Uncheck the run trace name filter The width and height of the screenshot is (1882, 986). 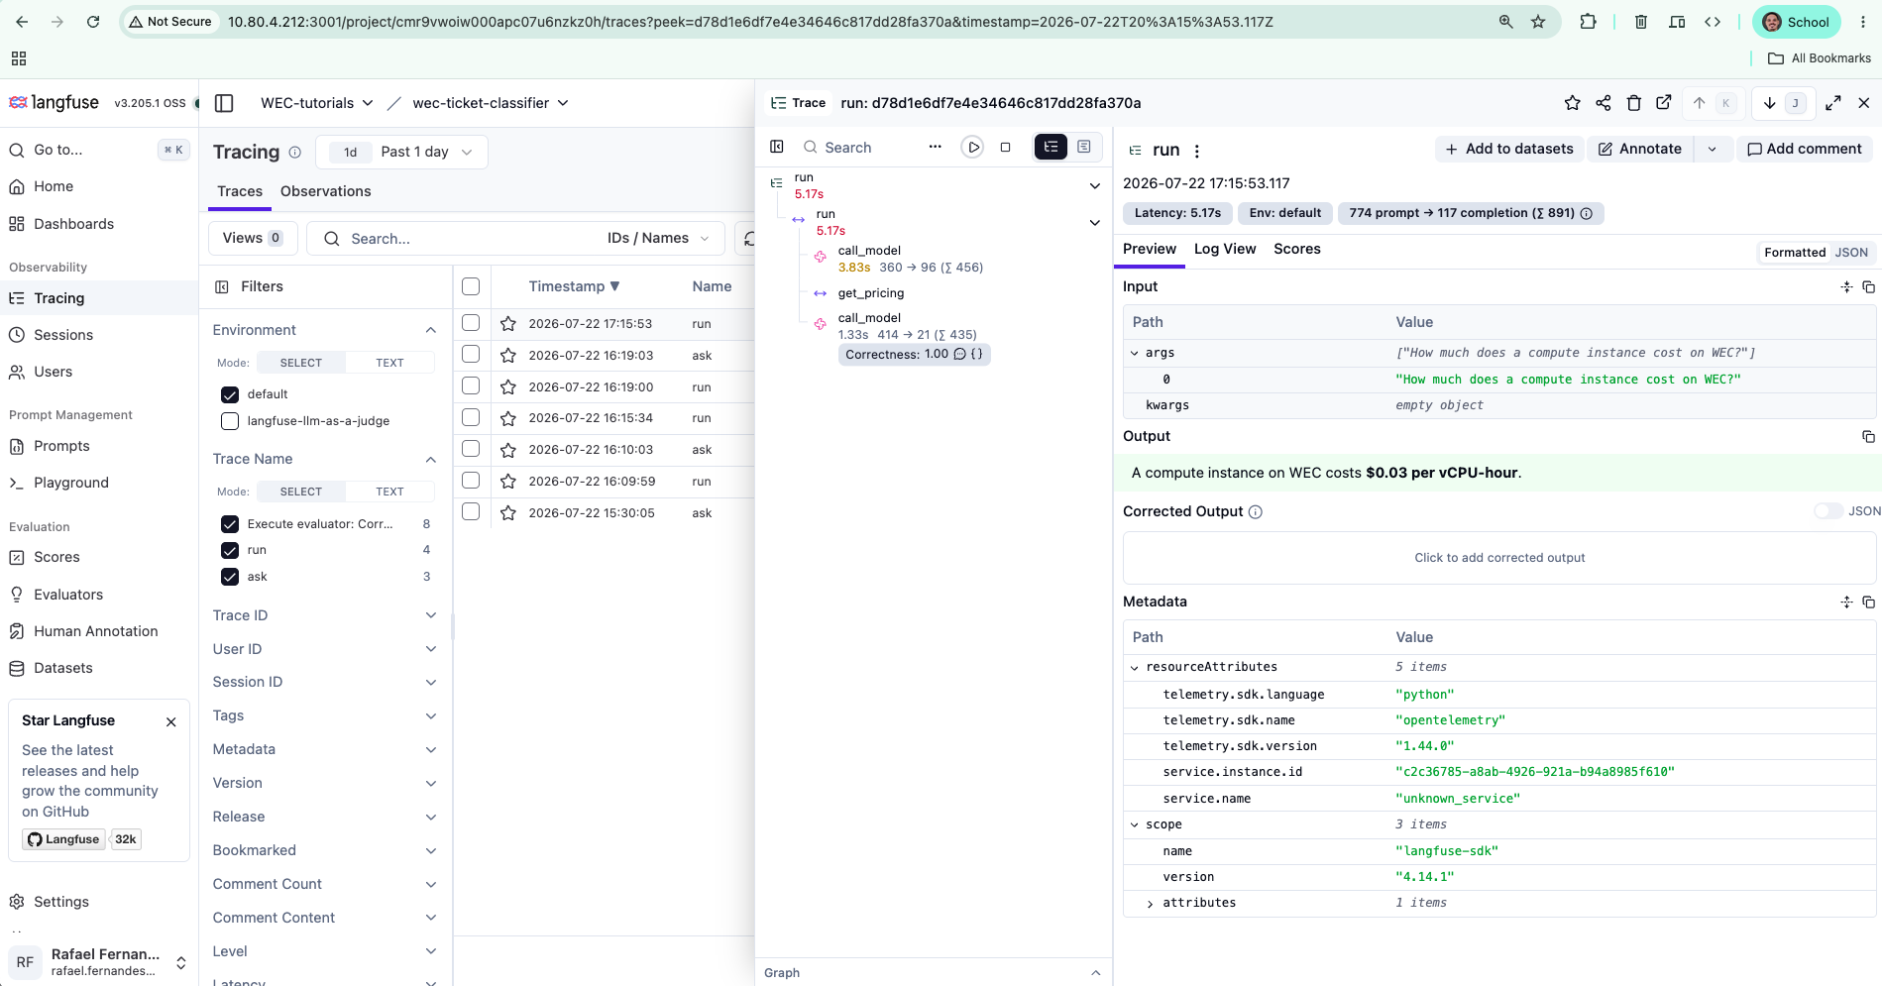pyautogui.click(x=230, y=550)
